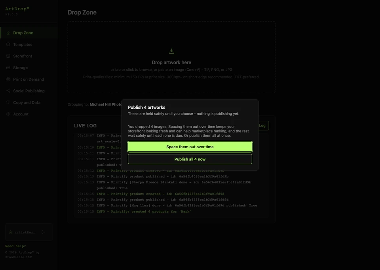Navigate to Storefront page
Viewport: 380px width, 270px height.
coord(28,56)
